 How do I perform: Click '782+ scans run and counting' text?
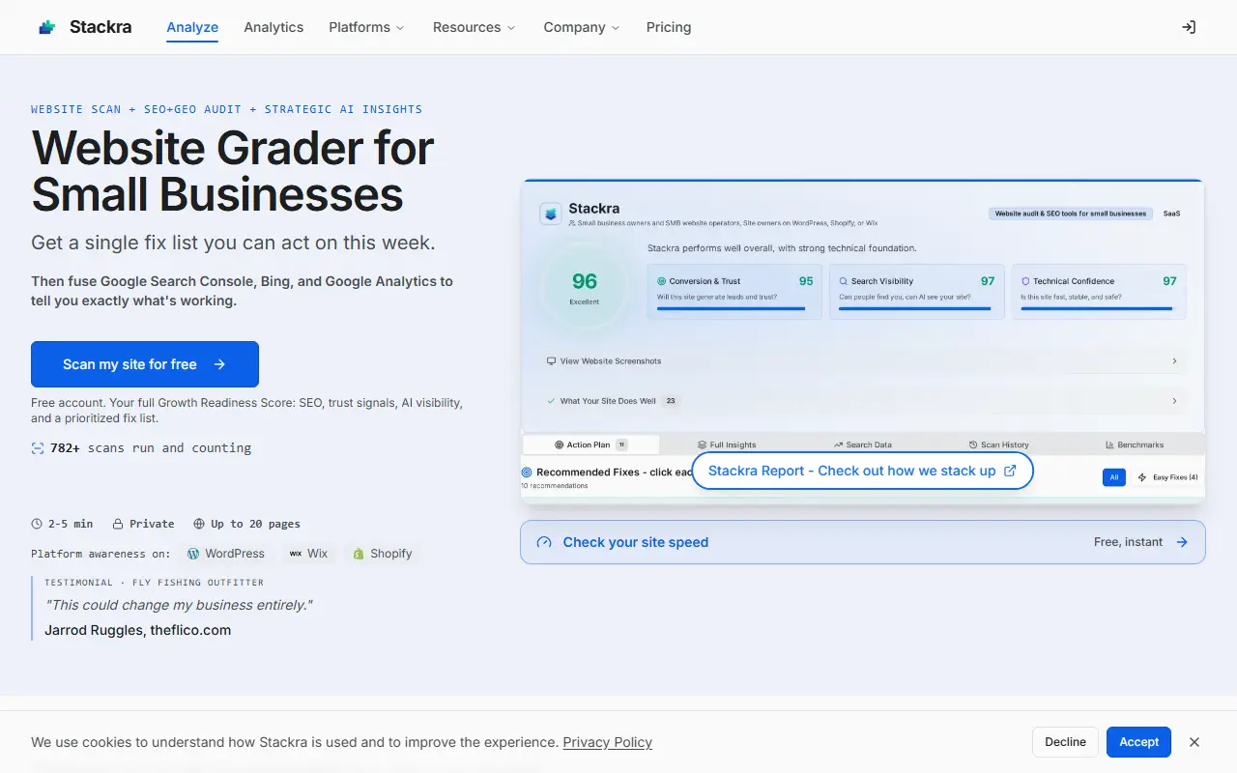[151, 448]
